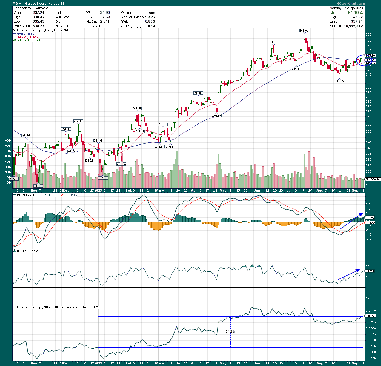Click the 229.34 January low label

click(x=121, y=164)
